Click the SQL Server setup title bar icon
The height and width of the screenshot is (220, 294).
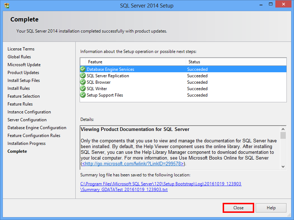6,6
